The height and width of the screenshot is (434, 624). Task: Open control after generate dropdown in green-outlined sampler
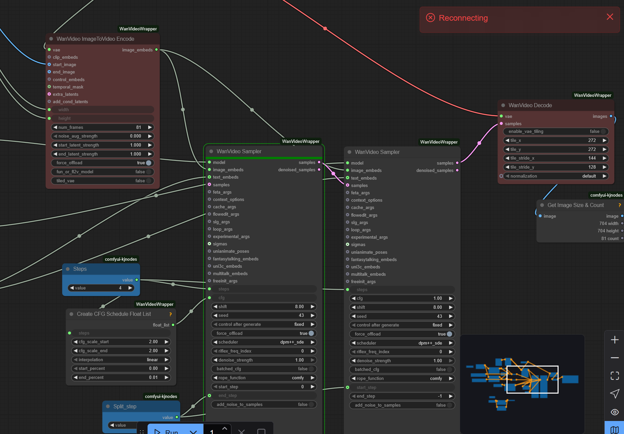264,324
